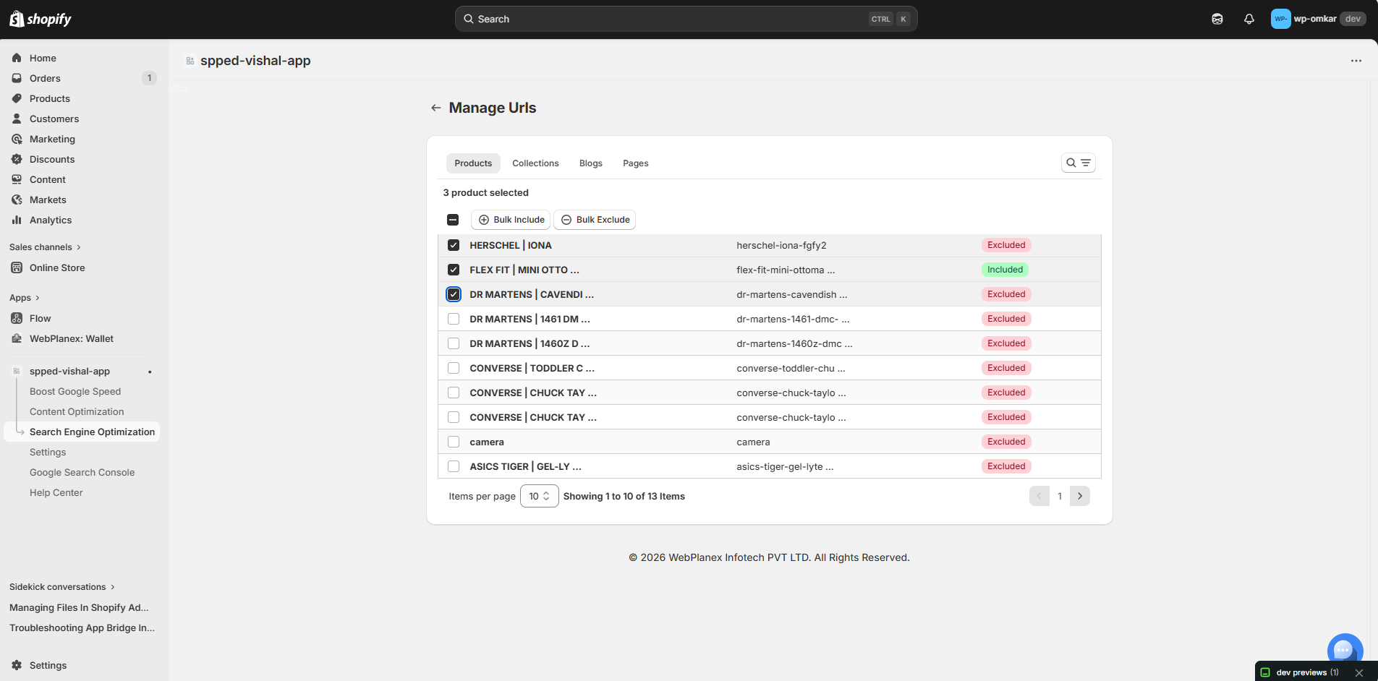Select the camera product checkbox
The image size is (1378, 681).
(454, 442)
